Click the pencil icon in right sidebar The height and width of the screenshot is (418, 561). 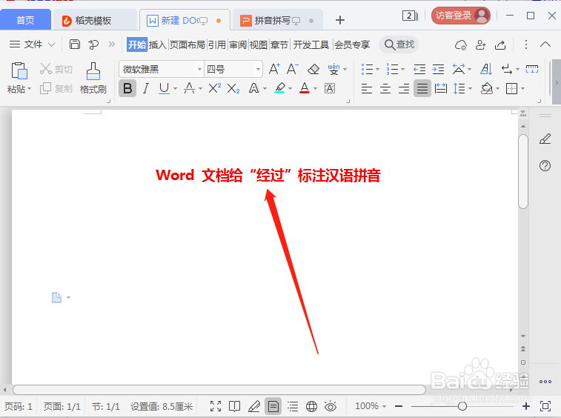click(545, 139)
